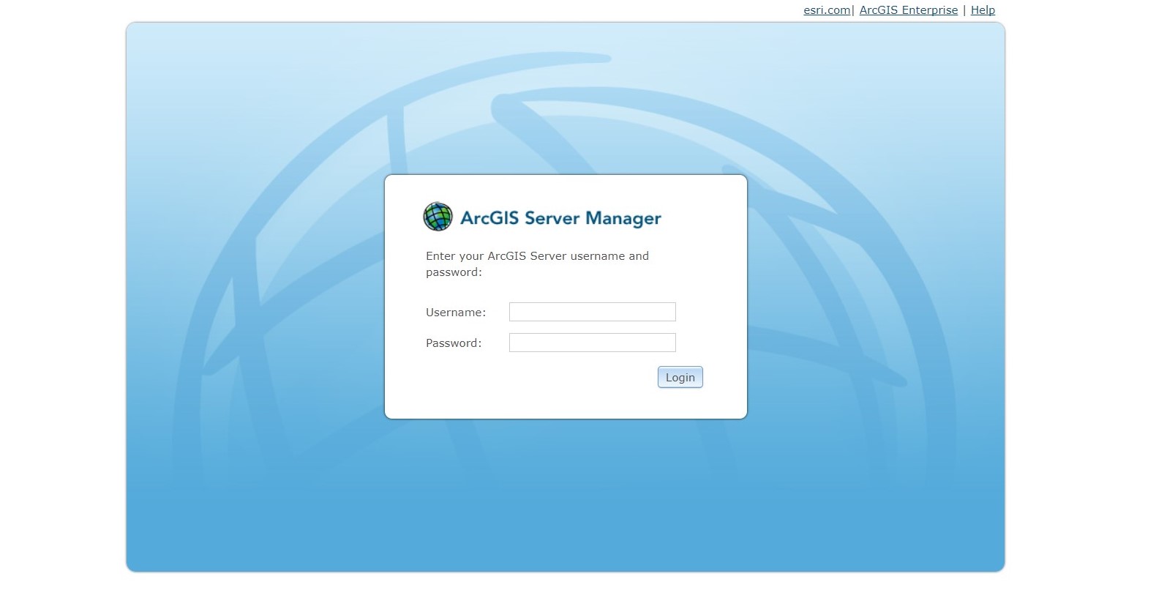The image size is (1156, 609).
Task: Click the Password label
Action: (x=454, y=343)
